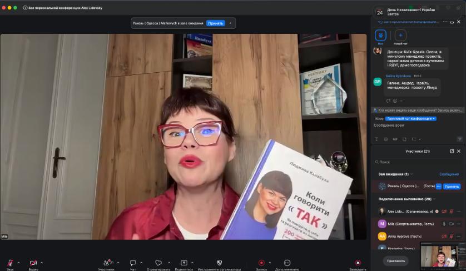
Task: Select the Все chats icon in chat panel
Action: click(x=380, y=36)
